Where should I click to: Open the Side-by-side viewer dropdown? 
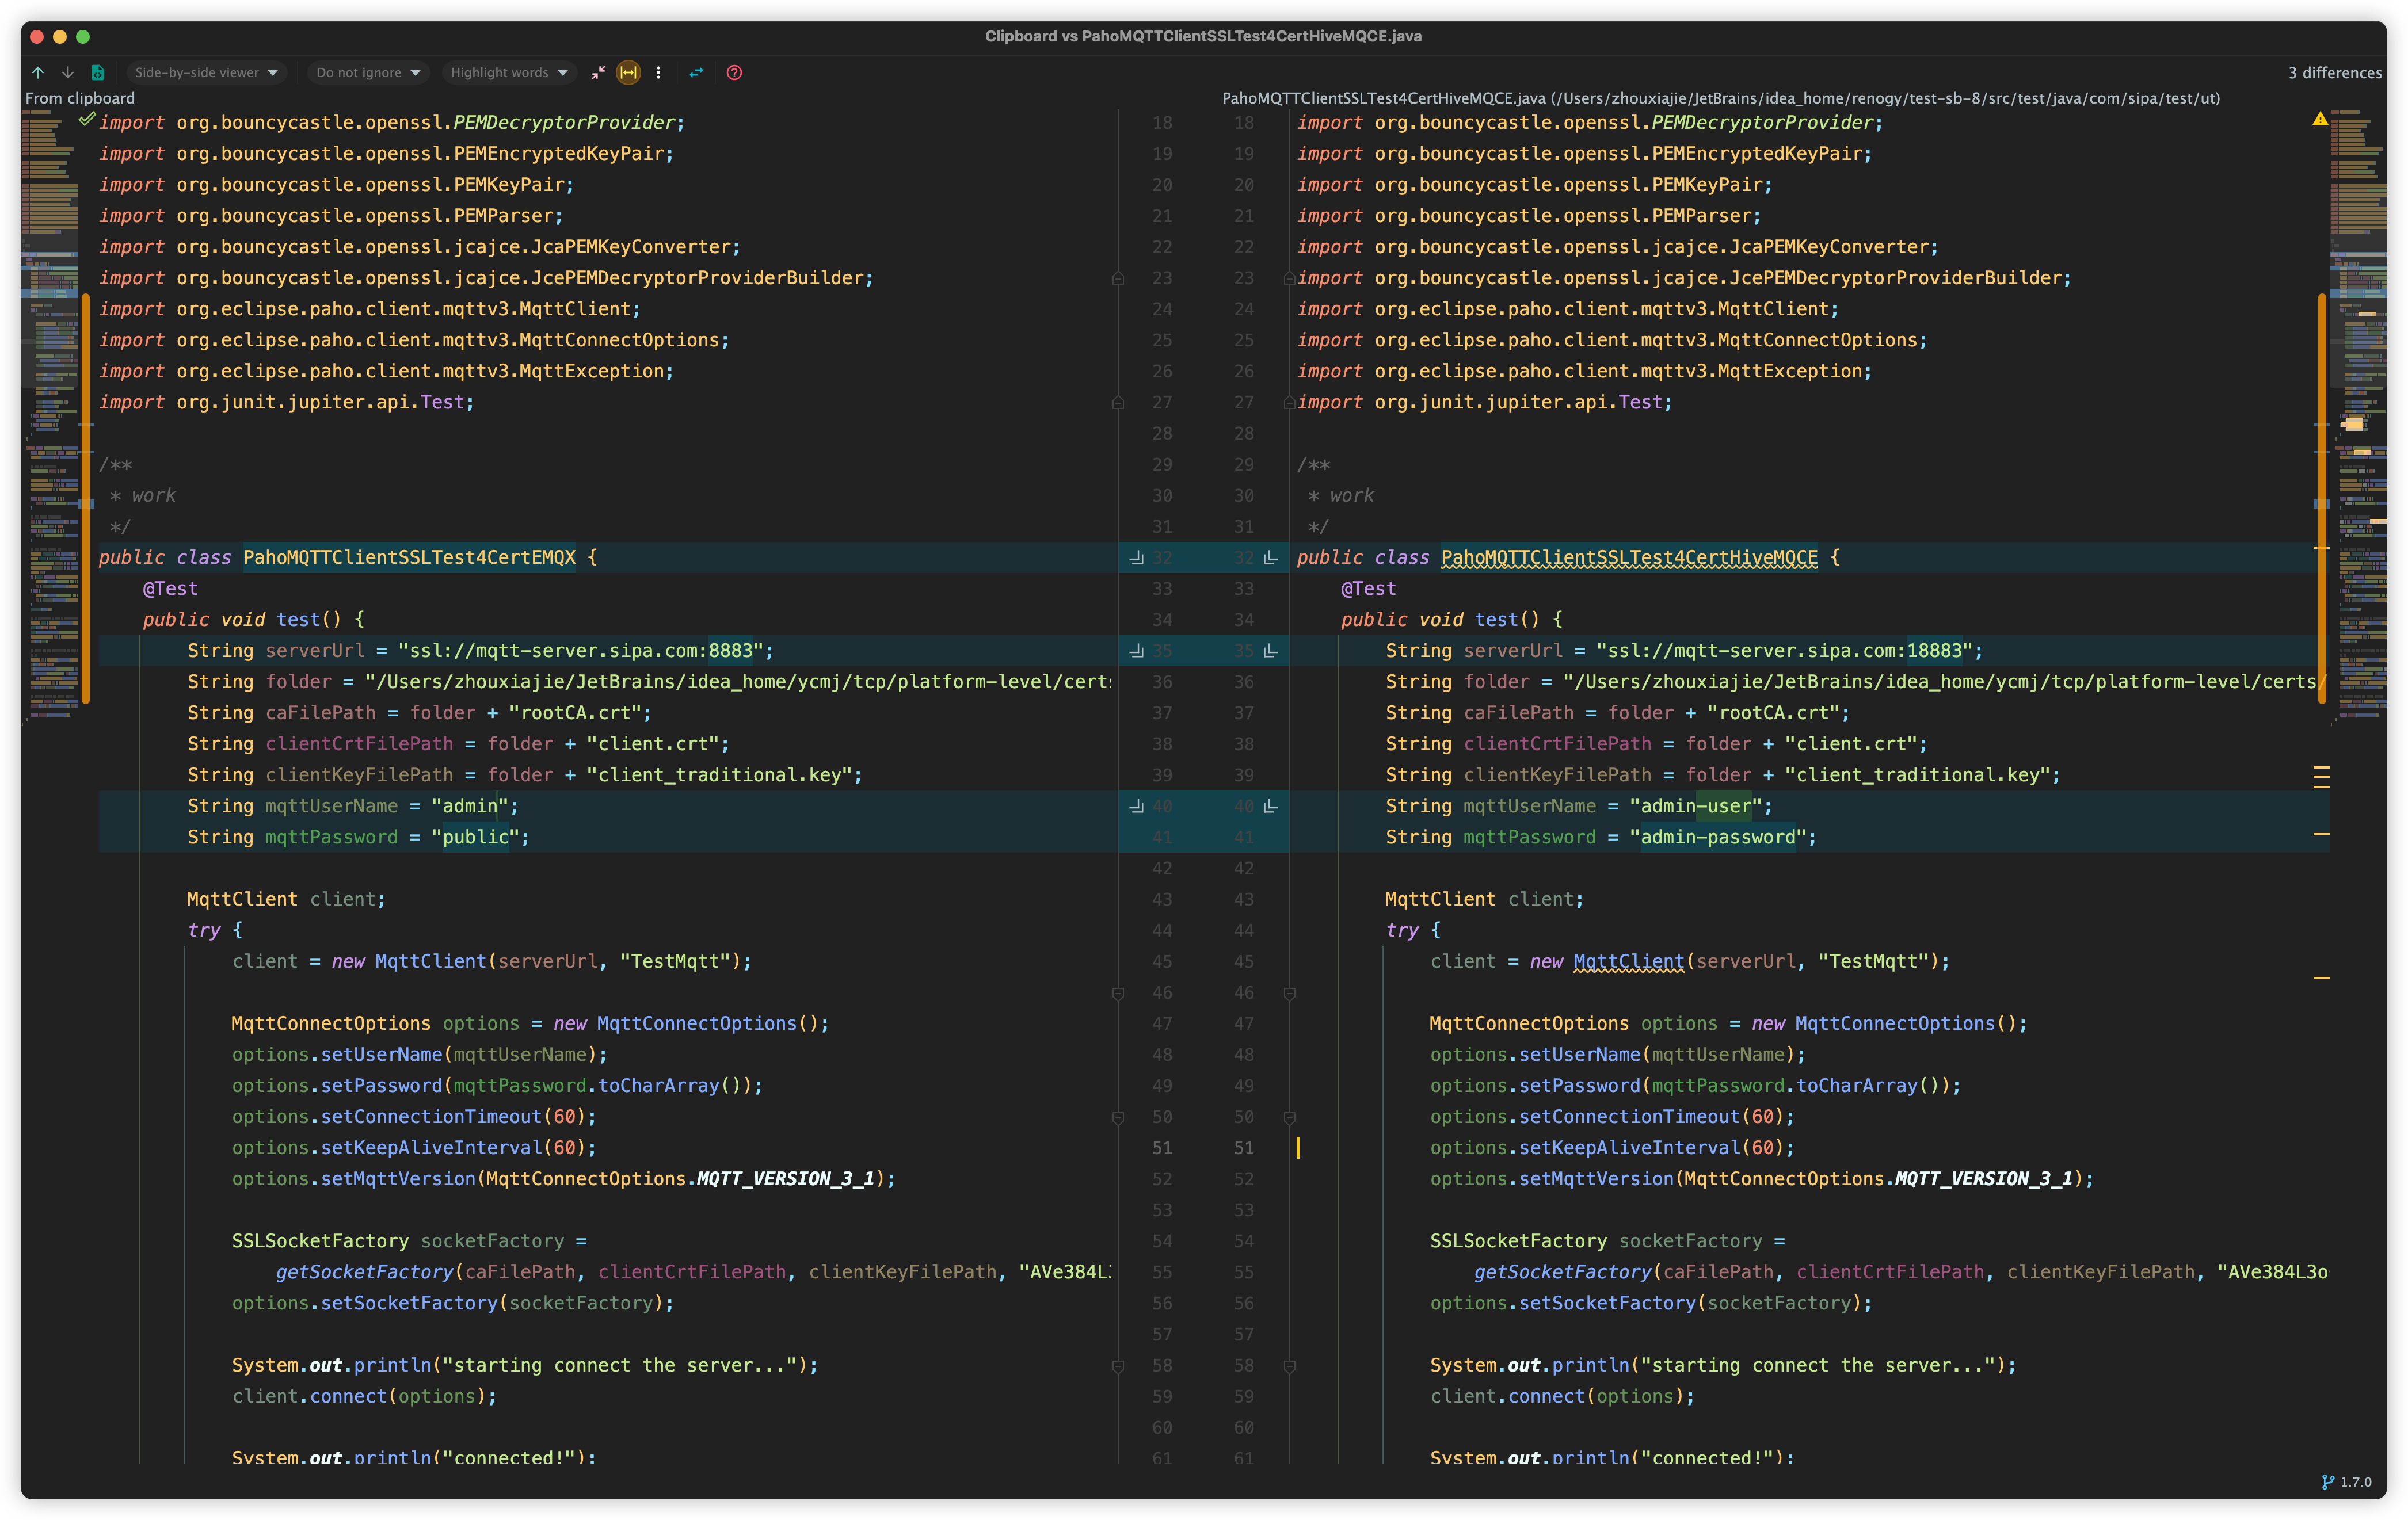click(x=206, y=72)
